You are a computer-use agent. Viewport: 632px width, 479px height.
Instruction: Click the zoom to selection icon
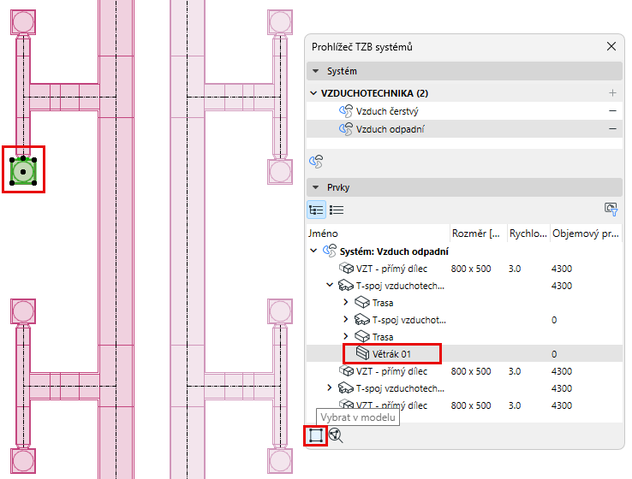pyautogui.click(x=336, y=435)
